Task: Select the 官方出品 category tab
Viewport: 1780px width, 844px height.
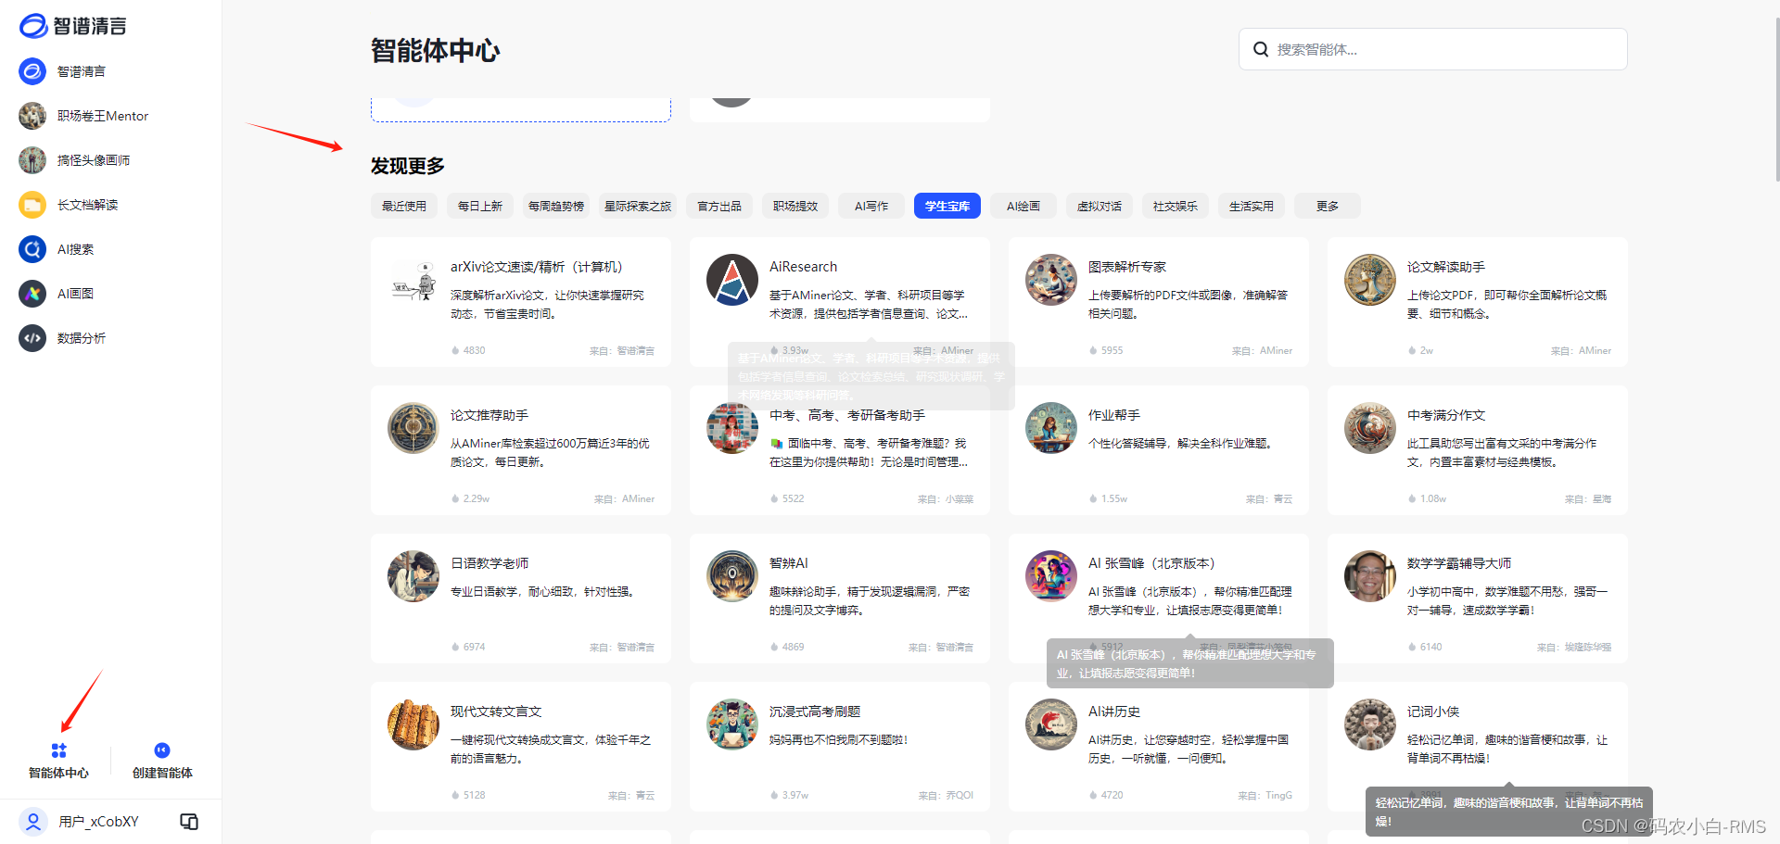Action: [719, 206]
